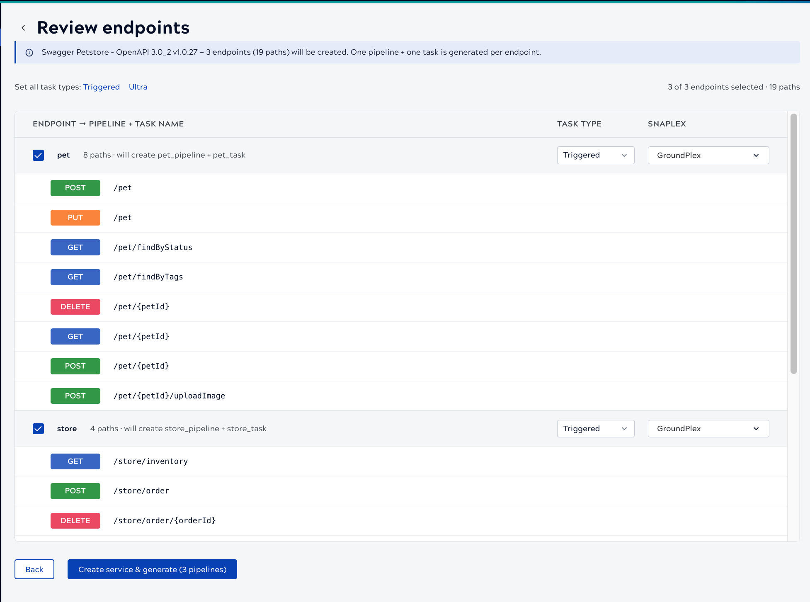Click the info icon in the banner
This screenshot has height=602, width=810.
(x=29, y=53)
